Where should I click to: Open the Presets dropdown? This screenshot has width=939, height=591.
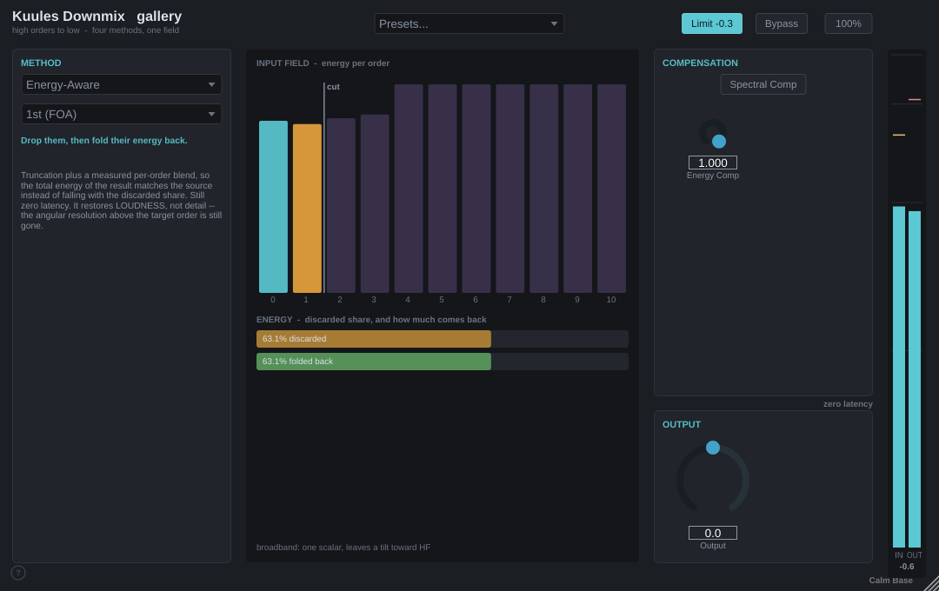469,23
